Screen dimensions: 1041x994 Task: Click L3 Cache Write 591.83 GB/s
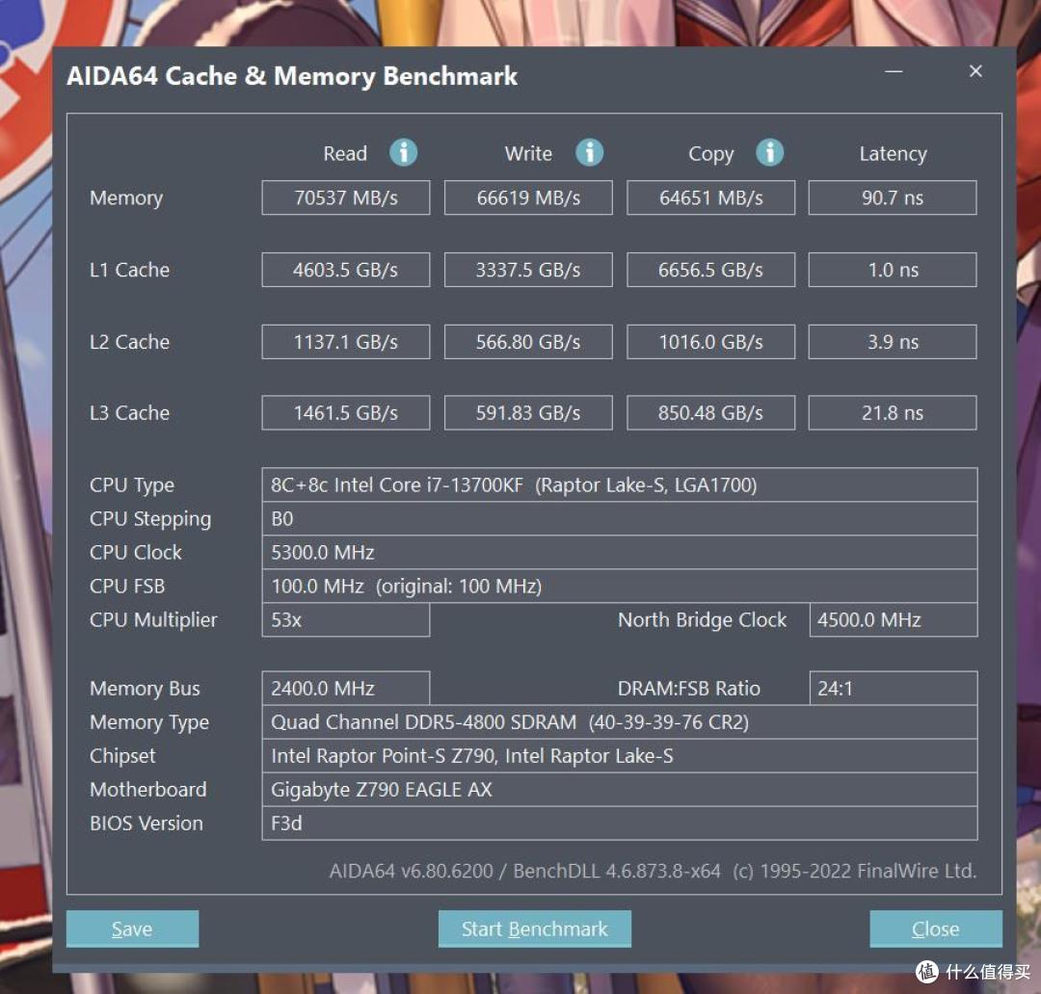(x=528, y=413)
